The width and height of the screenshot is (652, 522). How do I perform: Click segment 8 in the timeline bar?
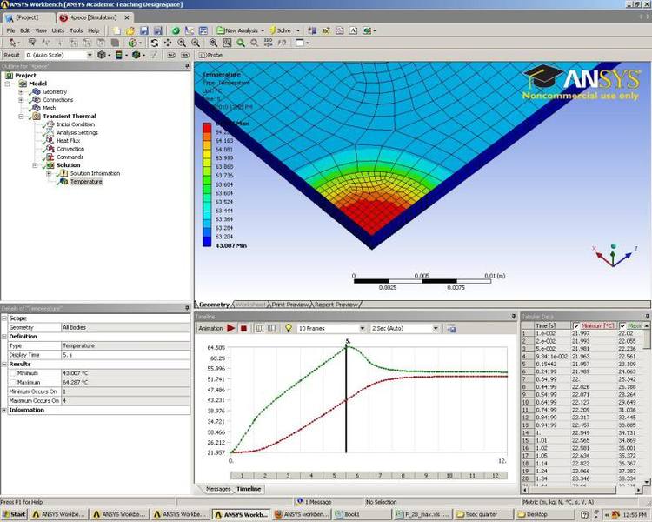403,476
